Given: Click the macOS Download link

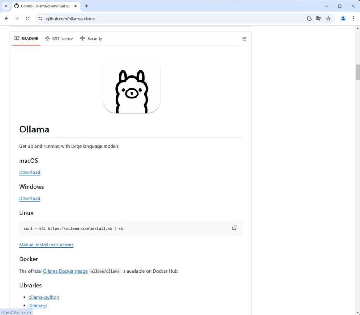Looking at the screenshot, I should tap(29, 173).
